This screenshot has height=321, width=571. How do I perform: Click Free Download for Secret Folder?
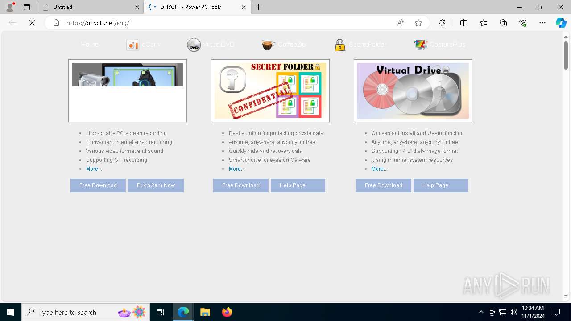coord(241,185)
